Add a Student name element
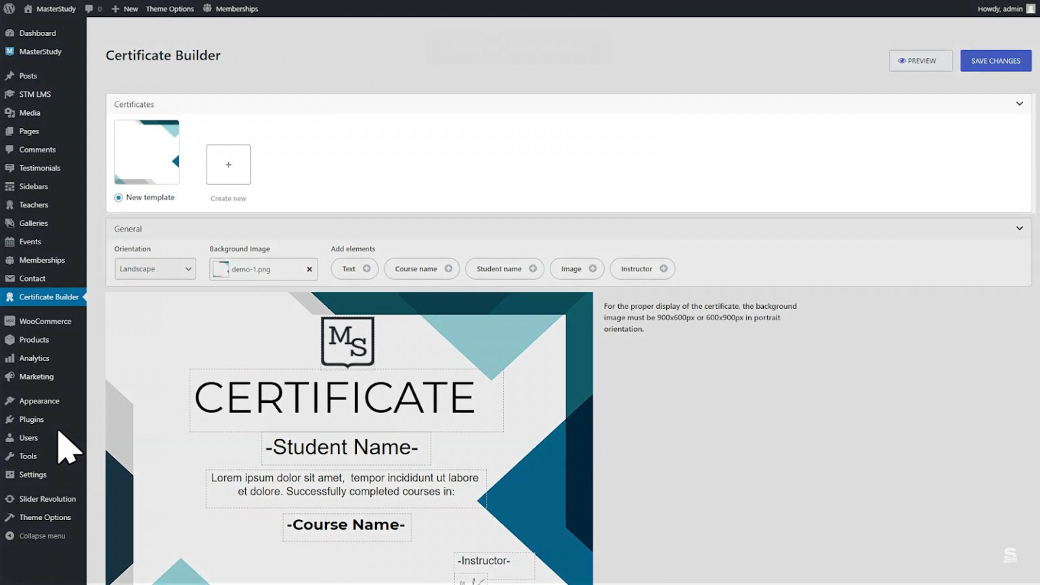This screenshot has height=585, width=1040. 504,269
